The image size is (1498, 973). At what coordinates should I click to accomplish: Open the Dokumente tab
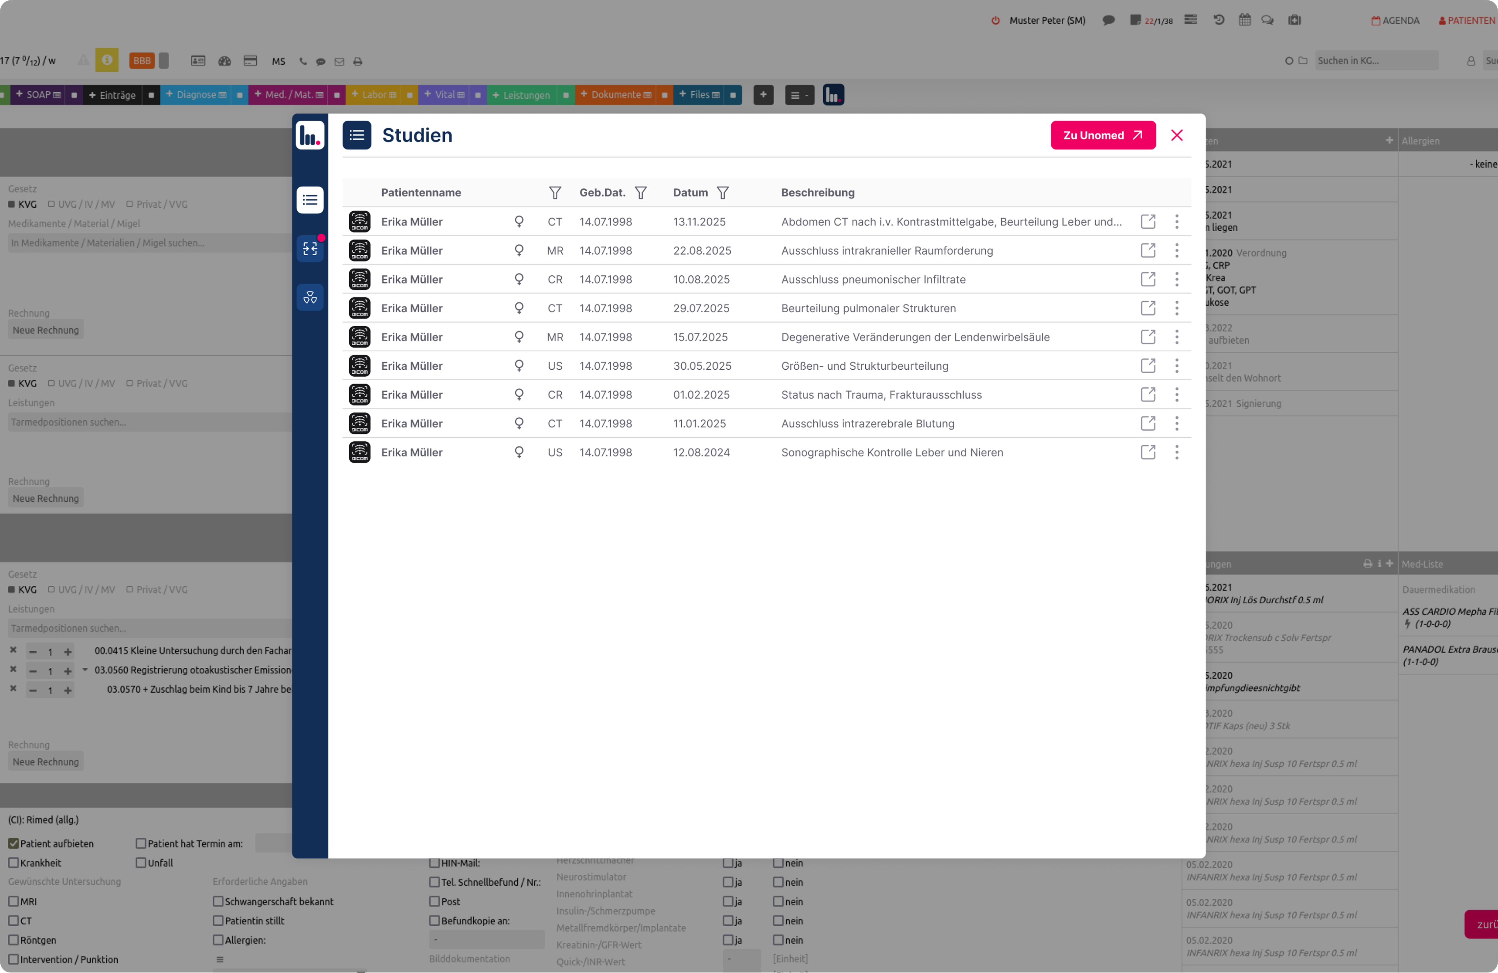click(616, 95)
